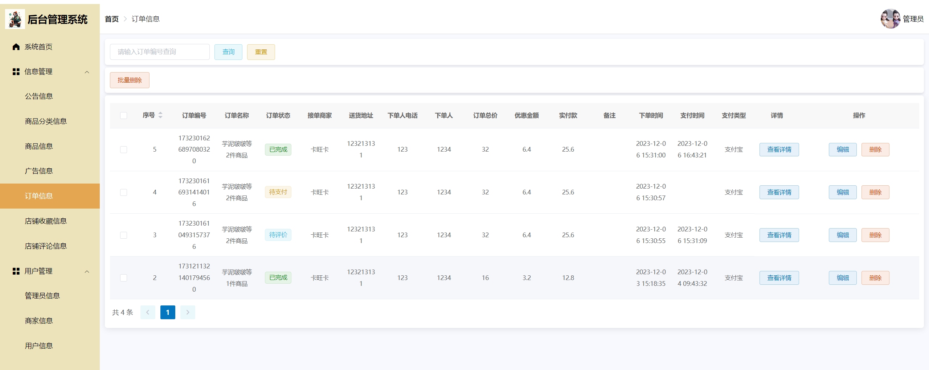929x370 pixels.
Task: Check the checkbox for order row 3
Action: (x=123, y=235)
